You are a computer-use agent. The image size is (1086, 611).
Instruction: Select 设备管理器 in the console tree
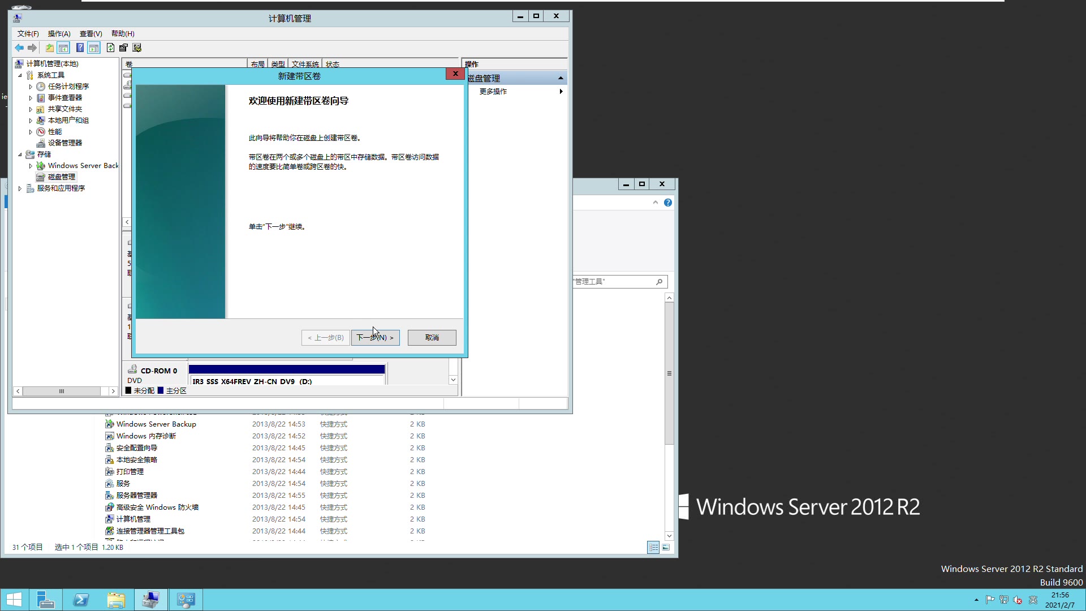pos(64,143)
